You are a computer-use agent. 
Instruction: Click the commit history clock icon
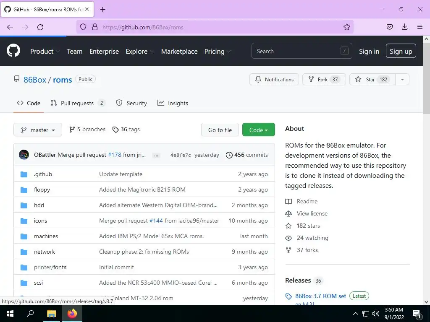tap(229, 155)
